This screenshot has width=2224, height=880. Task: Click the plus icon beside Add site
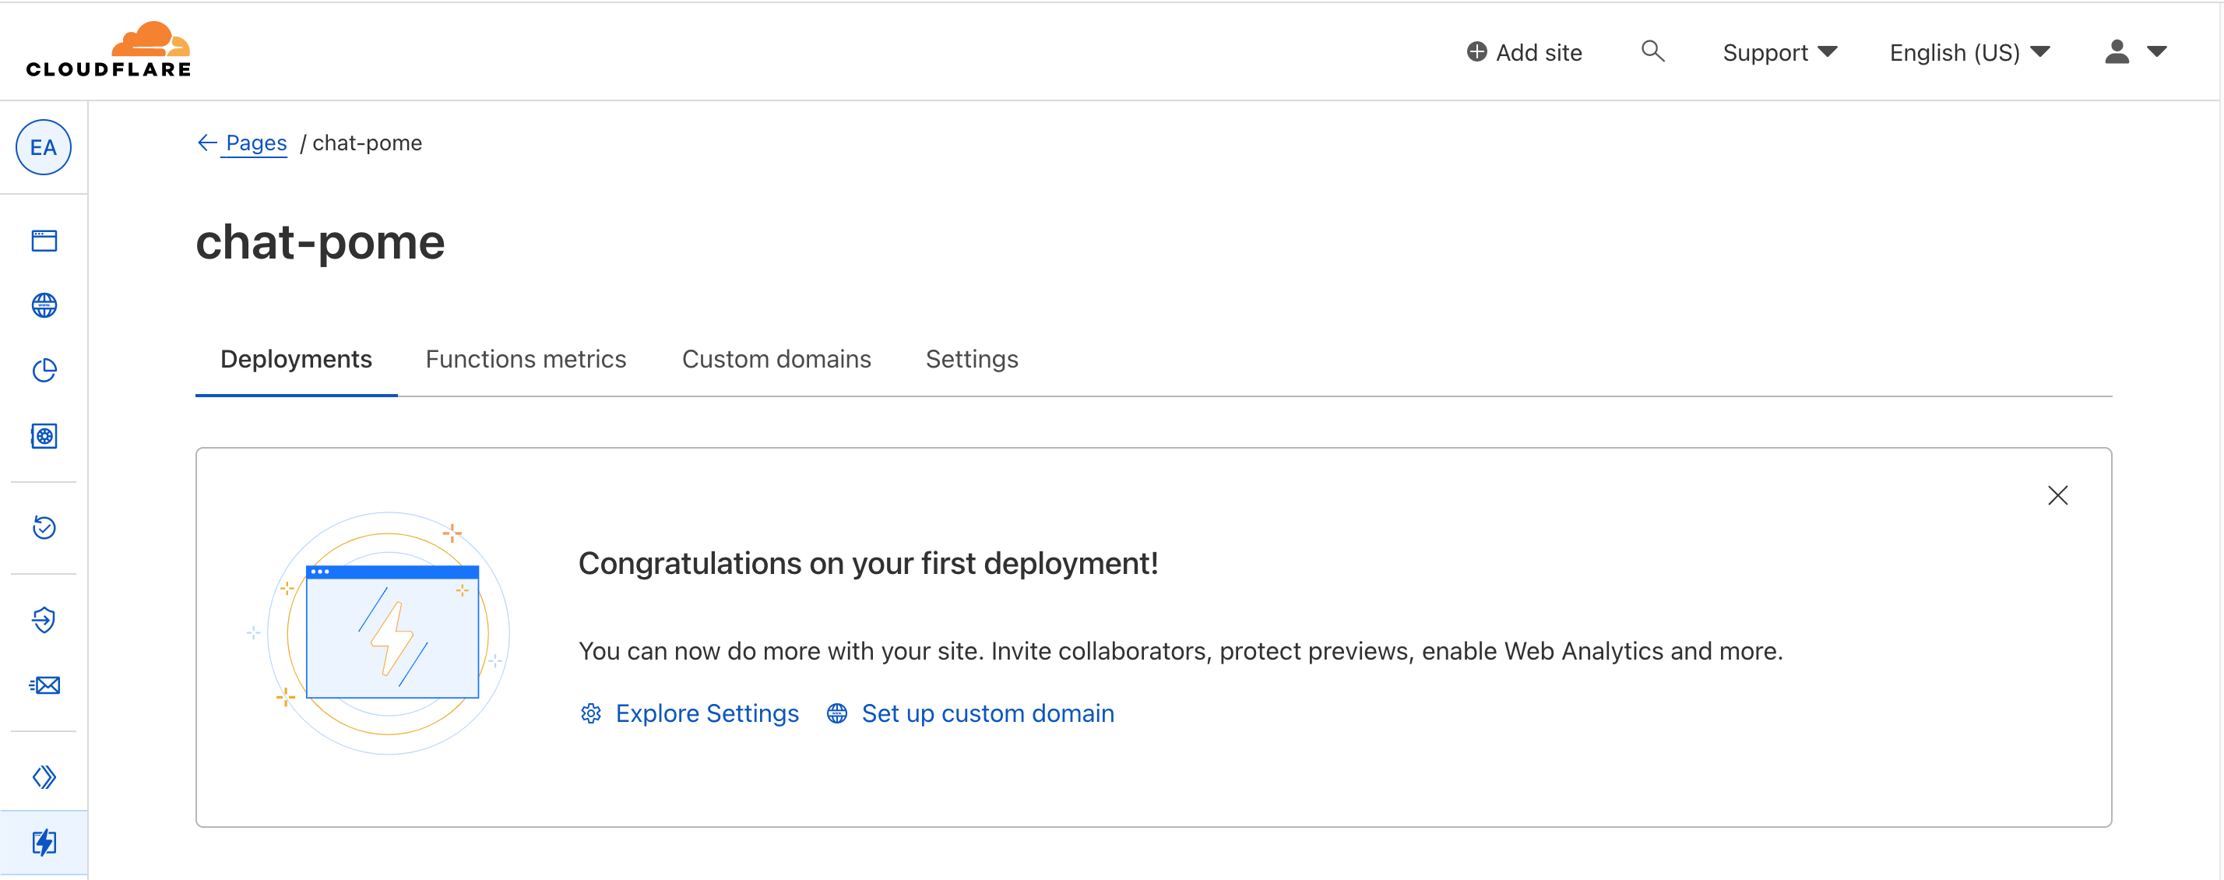pos(1476,52)
